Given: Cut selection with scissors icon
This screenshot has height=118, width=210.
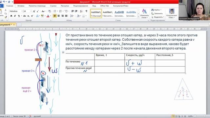Looking at the screenshot, I should (x=6, y=10).
